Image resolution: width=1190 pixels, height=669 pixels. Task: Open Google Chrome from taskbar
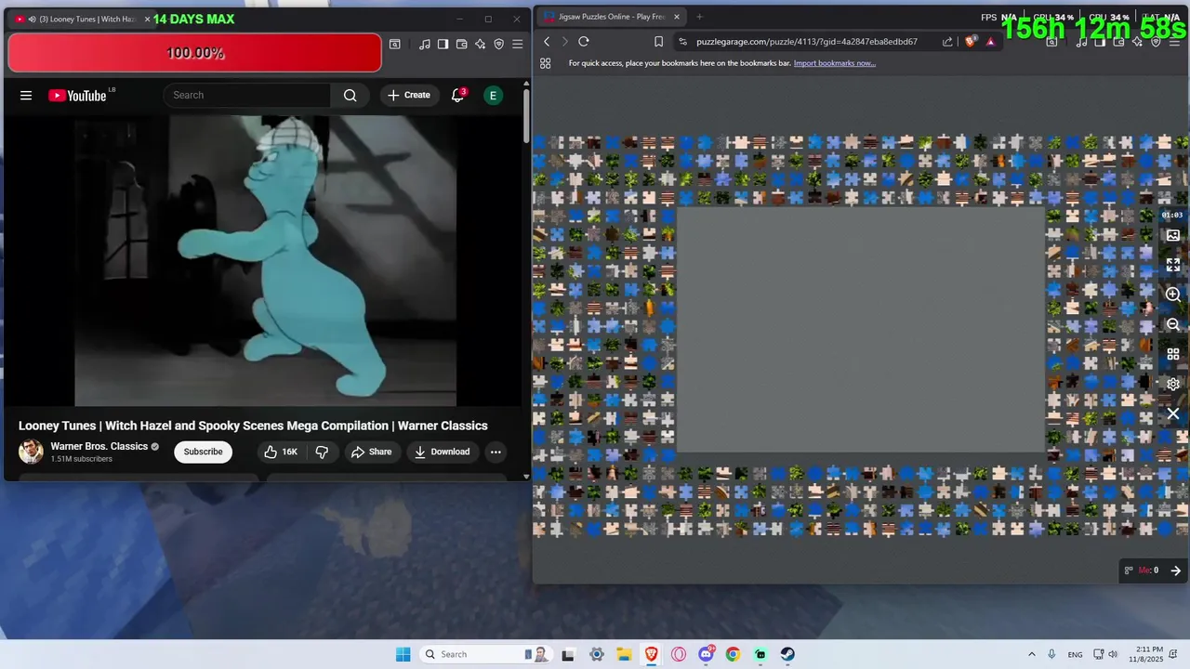(x=733, y=654)
